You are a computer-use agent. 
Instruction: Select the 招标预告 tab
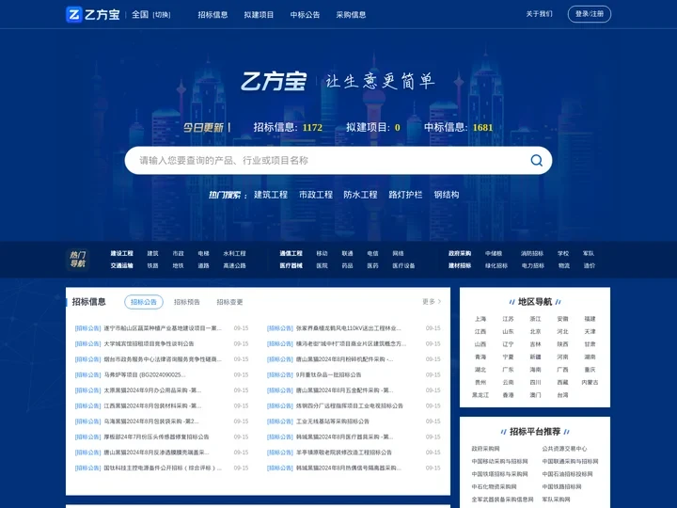pyautogui.click(x=187, y=302)
